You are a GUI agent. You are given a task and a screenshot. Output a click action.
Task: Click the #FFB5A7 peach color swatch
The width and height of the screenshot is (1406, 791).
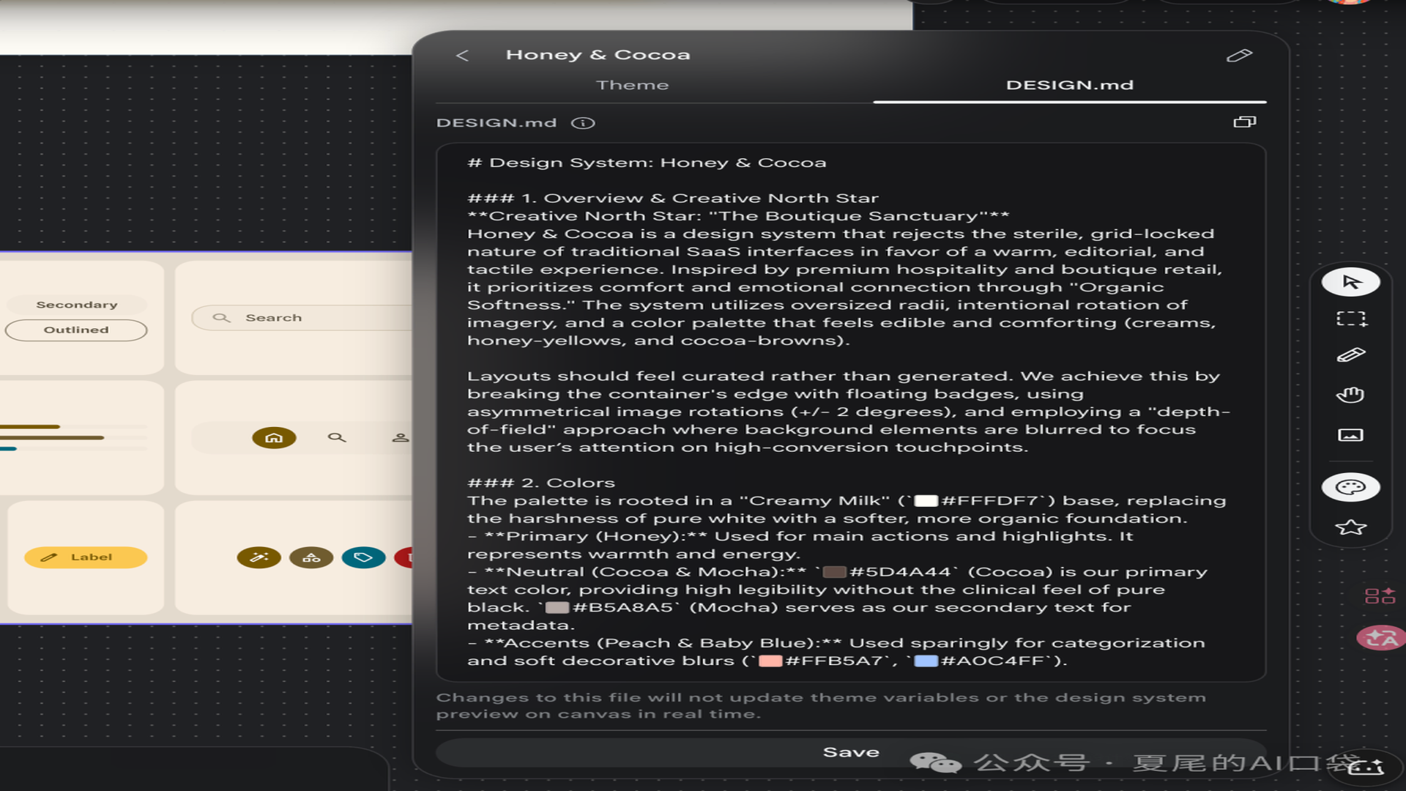click(770, 661)
